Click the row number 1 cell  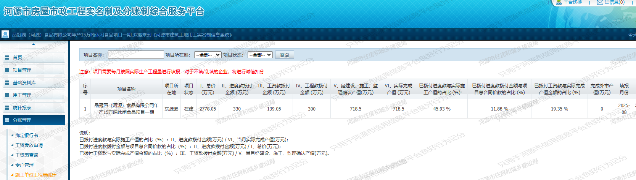85,109
